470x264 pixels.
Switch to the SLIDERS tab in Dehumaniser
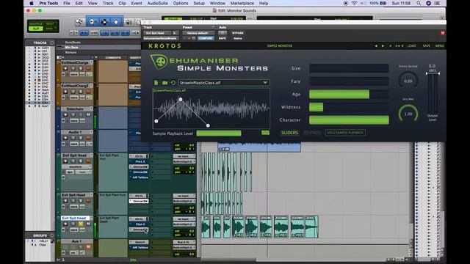289,133
